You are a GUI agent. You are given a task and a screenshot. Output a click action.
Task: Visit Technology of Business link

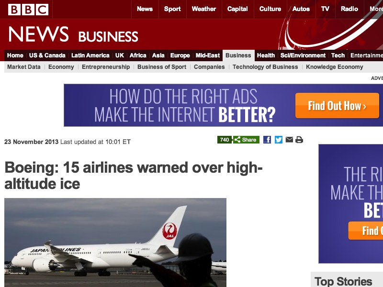[x=265, y=67]
